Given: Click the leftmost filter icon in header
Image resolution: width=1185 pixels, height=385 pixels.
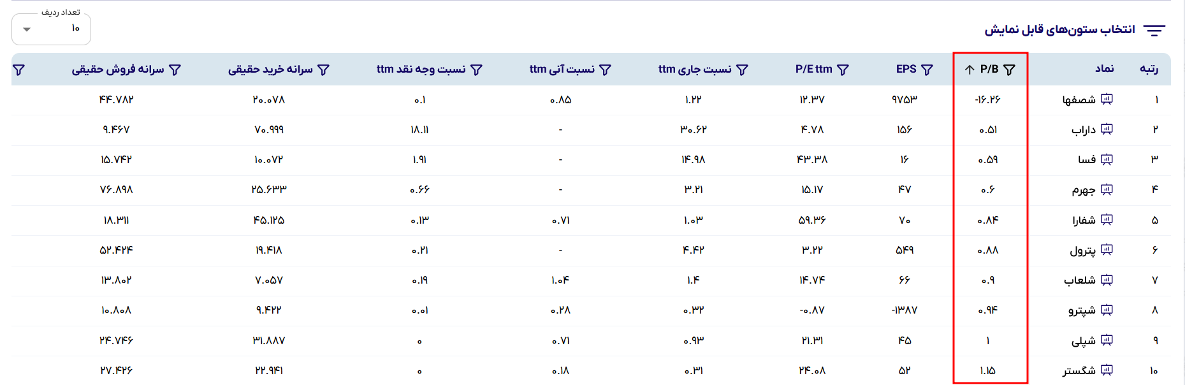Looking at the screenshot, I should coord(19,69).
